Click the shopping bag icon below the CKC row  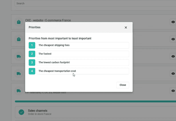pos(19,39)
